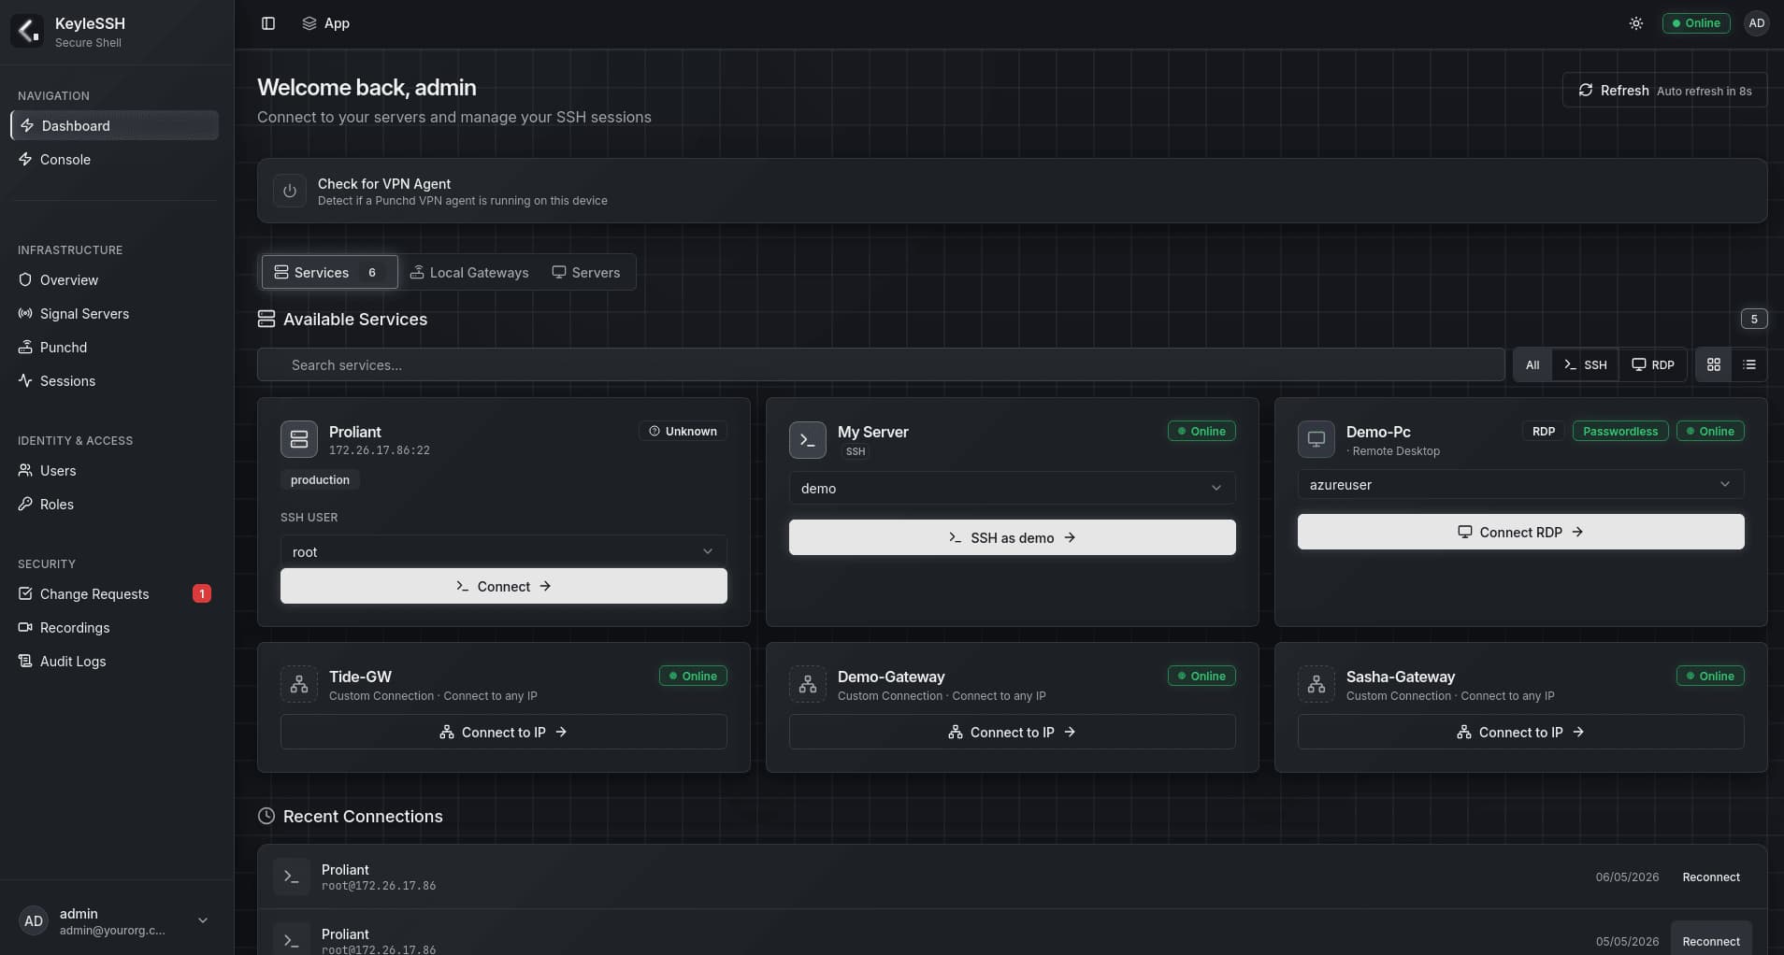
Task: Expand the admin account menu chevron
Action: [x=203, y=920]
